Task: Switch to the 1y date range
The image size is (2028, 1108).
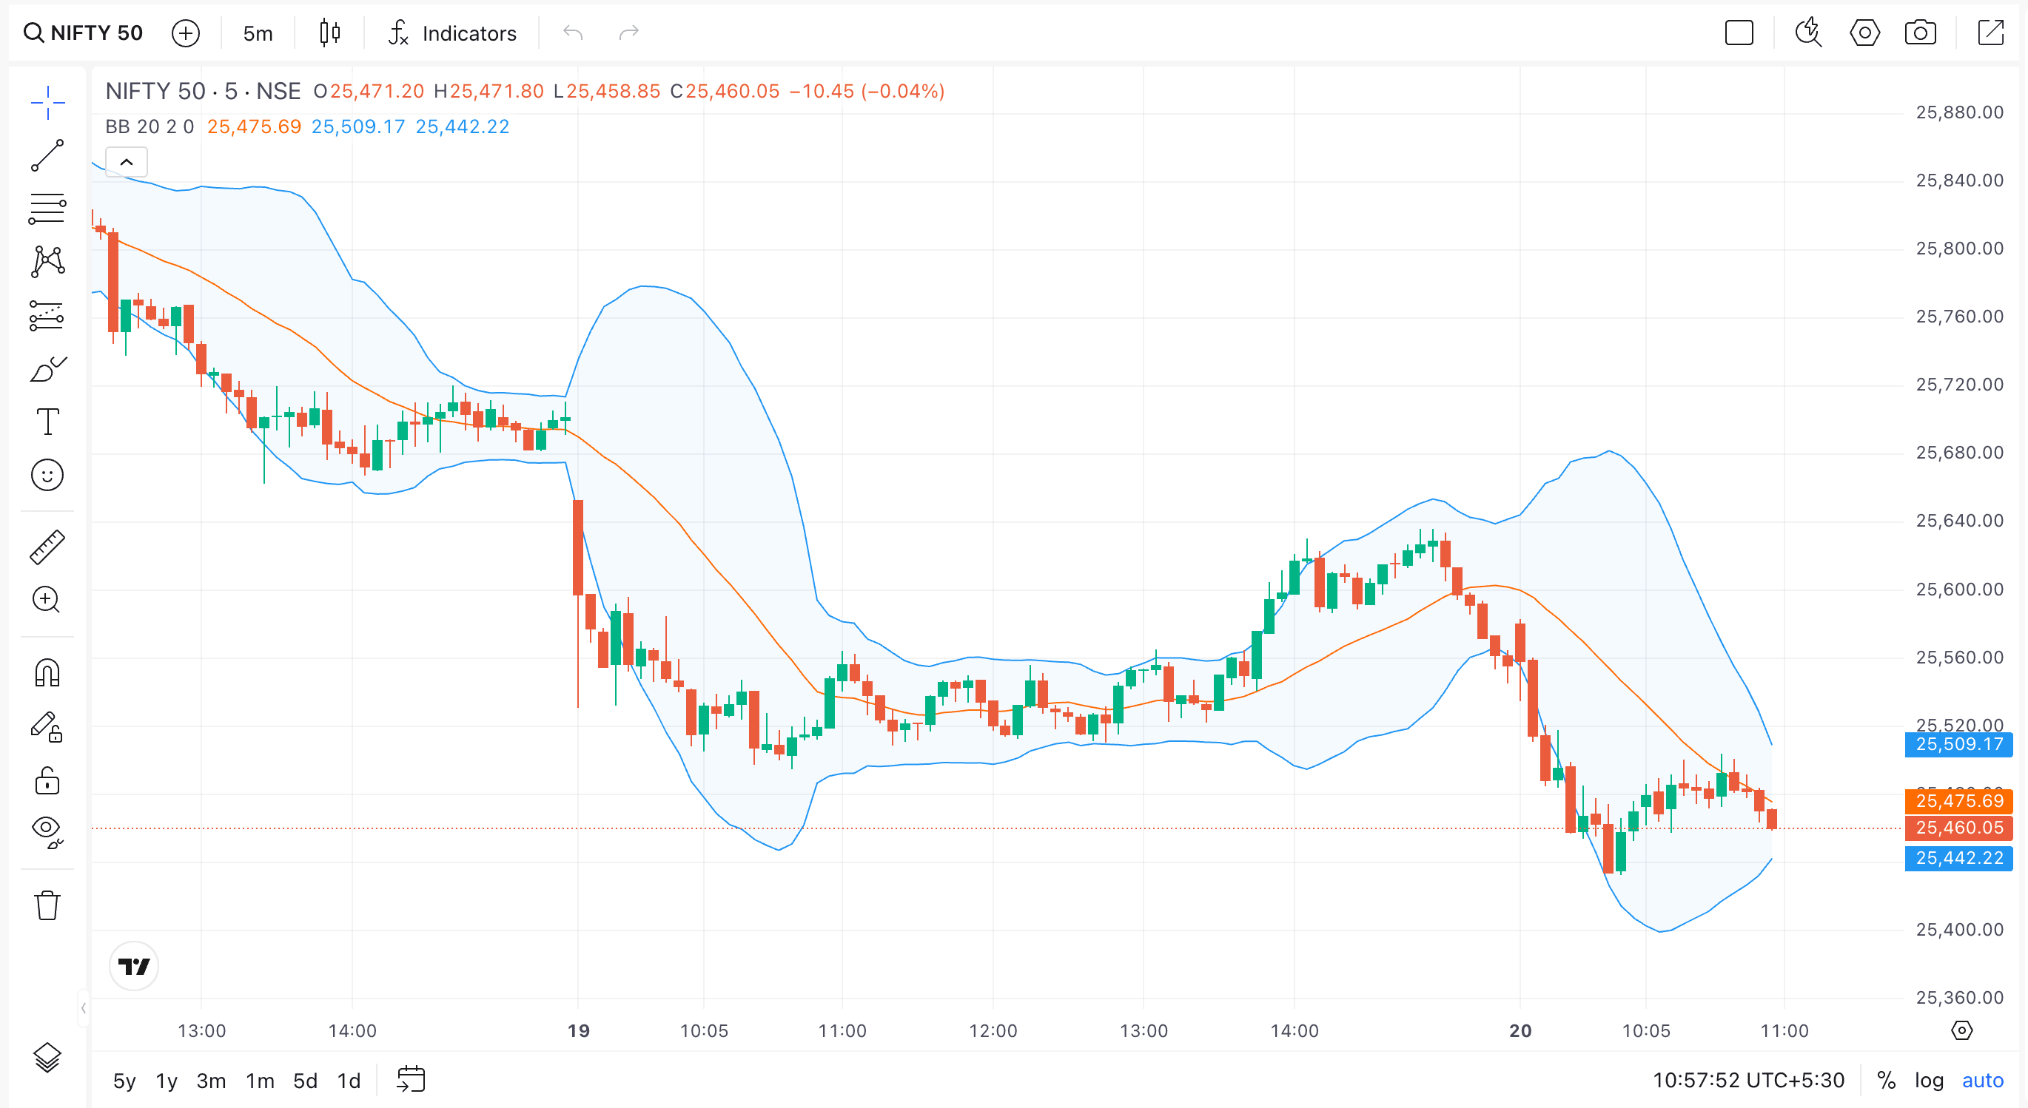Action: point(166,1081)
